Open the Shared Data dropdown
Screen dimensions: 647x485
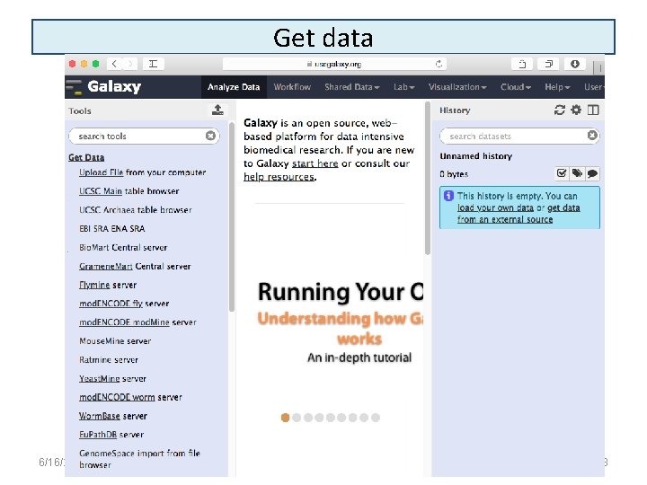(351, 87)
